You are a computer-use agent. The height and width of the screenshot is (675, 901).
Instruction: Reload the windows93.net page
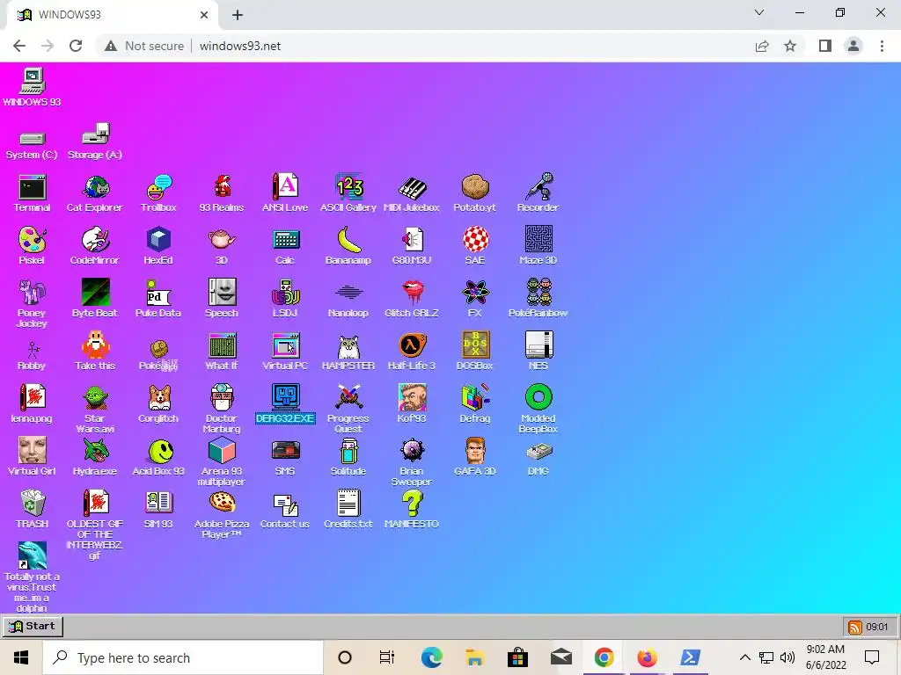[x=76, y=46]
